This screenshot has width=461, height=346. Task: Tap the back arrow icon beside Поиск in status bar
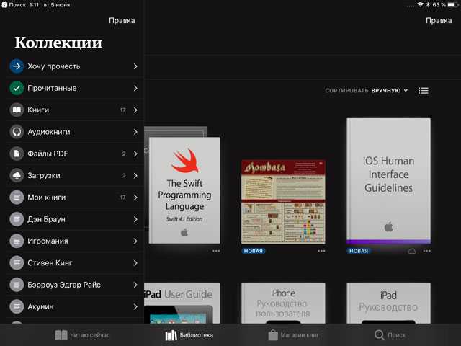4,5
